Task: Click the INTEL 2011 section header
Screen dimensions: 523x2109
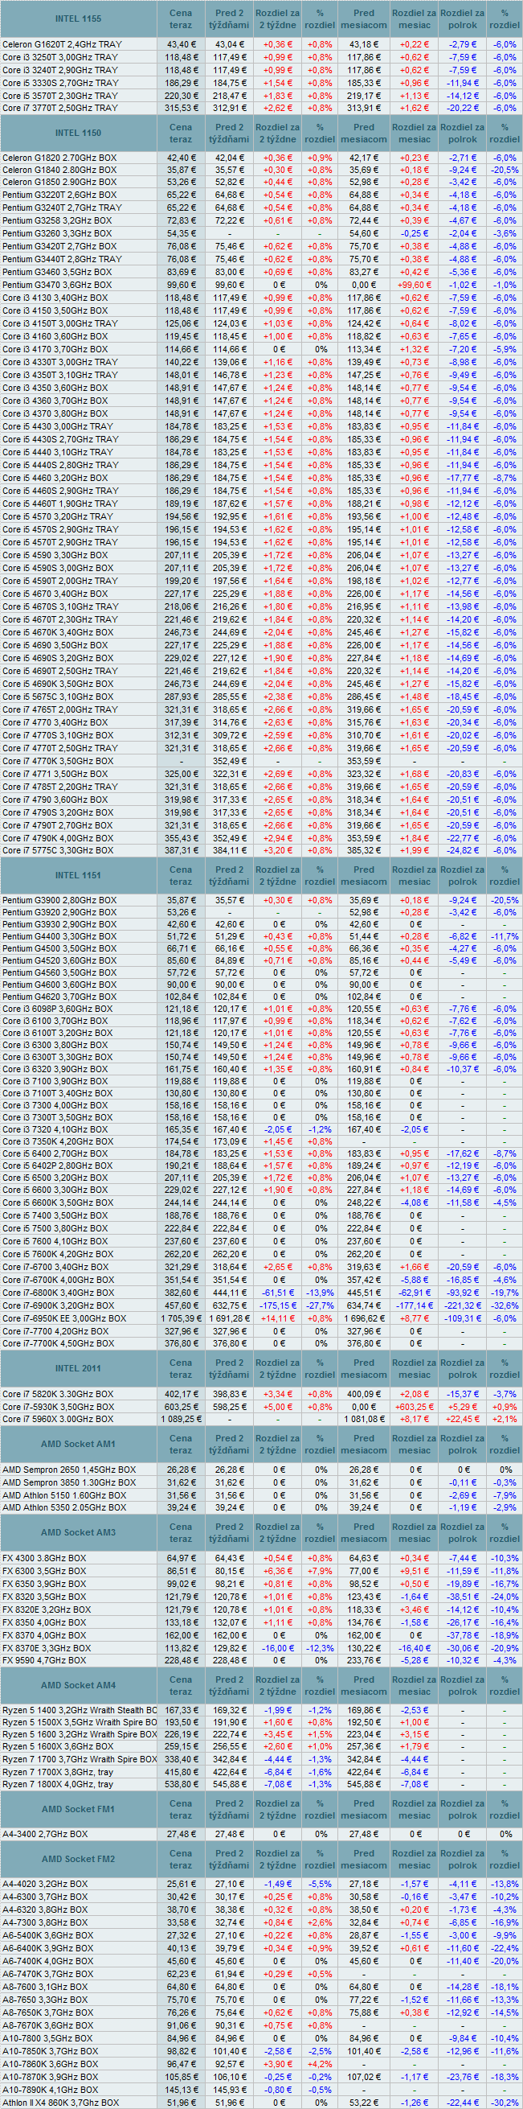Action: coord(79,1368)
